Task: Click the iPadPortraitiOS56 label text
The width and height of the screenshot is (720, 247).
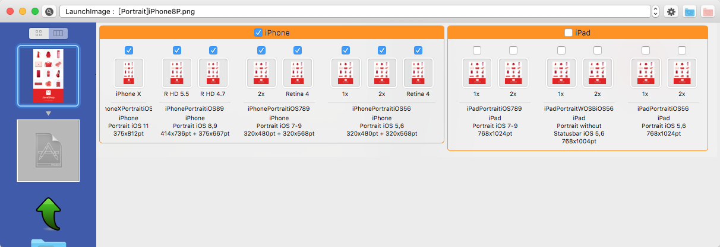Action: pos(664,109)
